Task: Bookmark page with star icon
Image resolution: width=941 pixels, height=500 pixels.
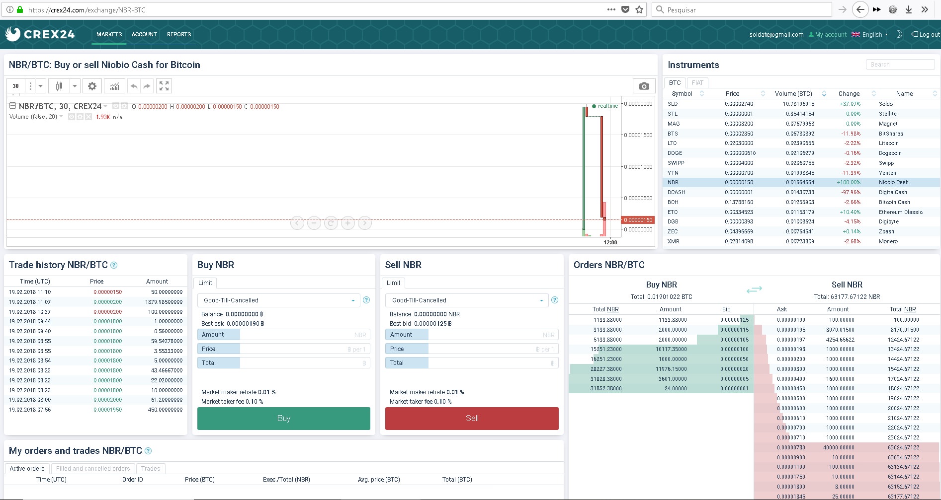Action: [639, 9]
